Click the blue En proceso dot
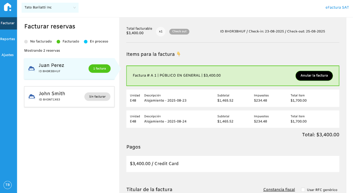The width and height of the screenshot is (353, 193). point(86,42)
